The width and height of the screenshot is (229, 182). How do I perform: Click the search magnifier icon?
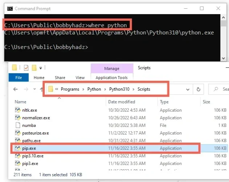click(x=216, y=89)
